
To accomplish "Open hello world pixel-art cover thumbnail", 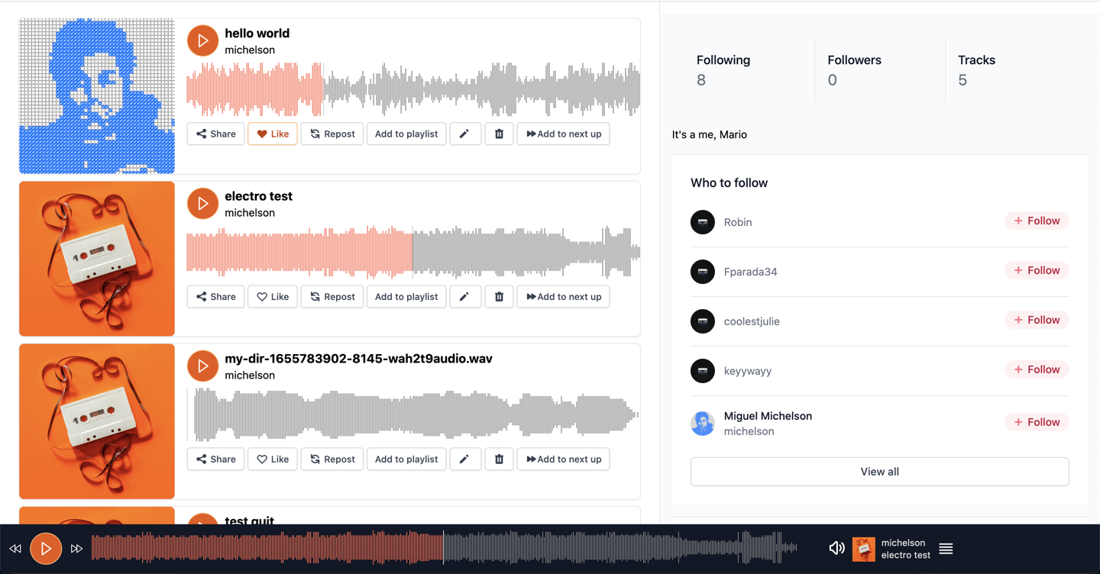I will [x=97, y=96].
